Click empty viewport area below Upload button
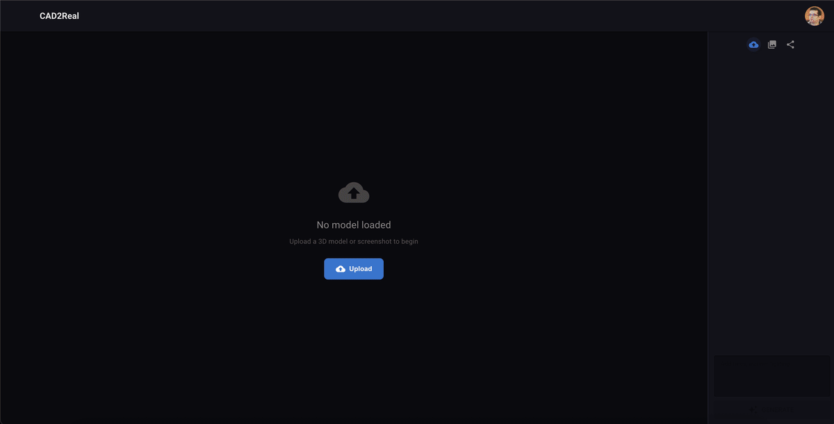 pos(354,348)
